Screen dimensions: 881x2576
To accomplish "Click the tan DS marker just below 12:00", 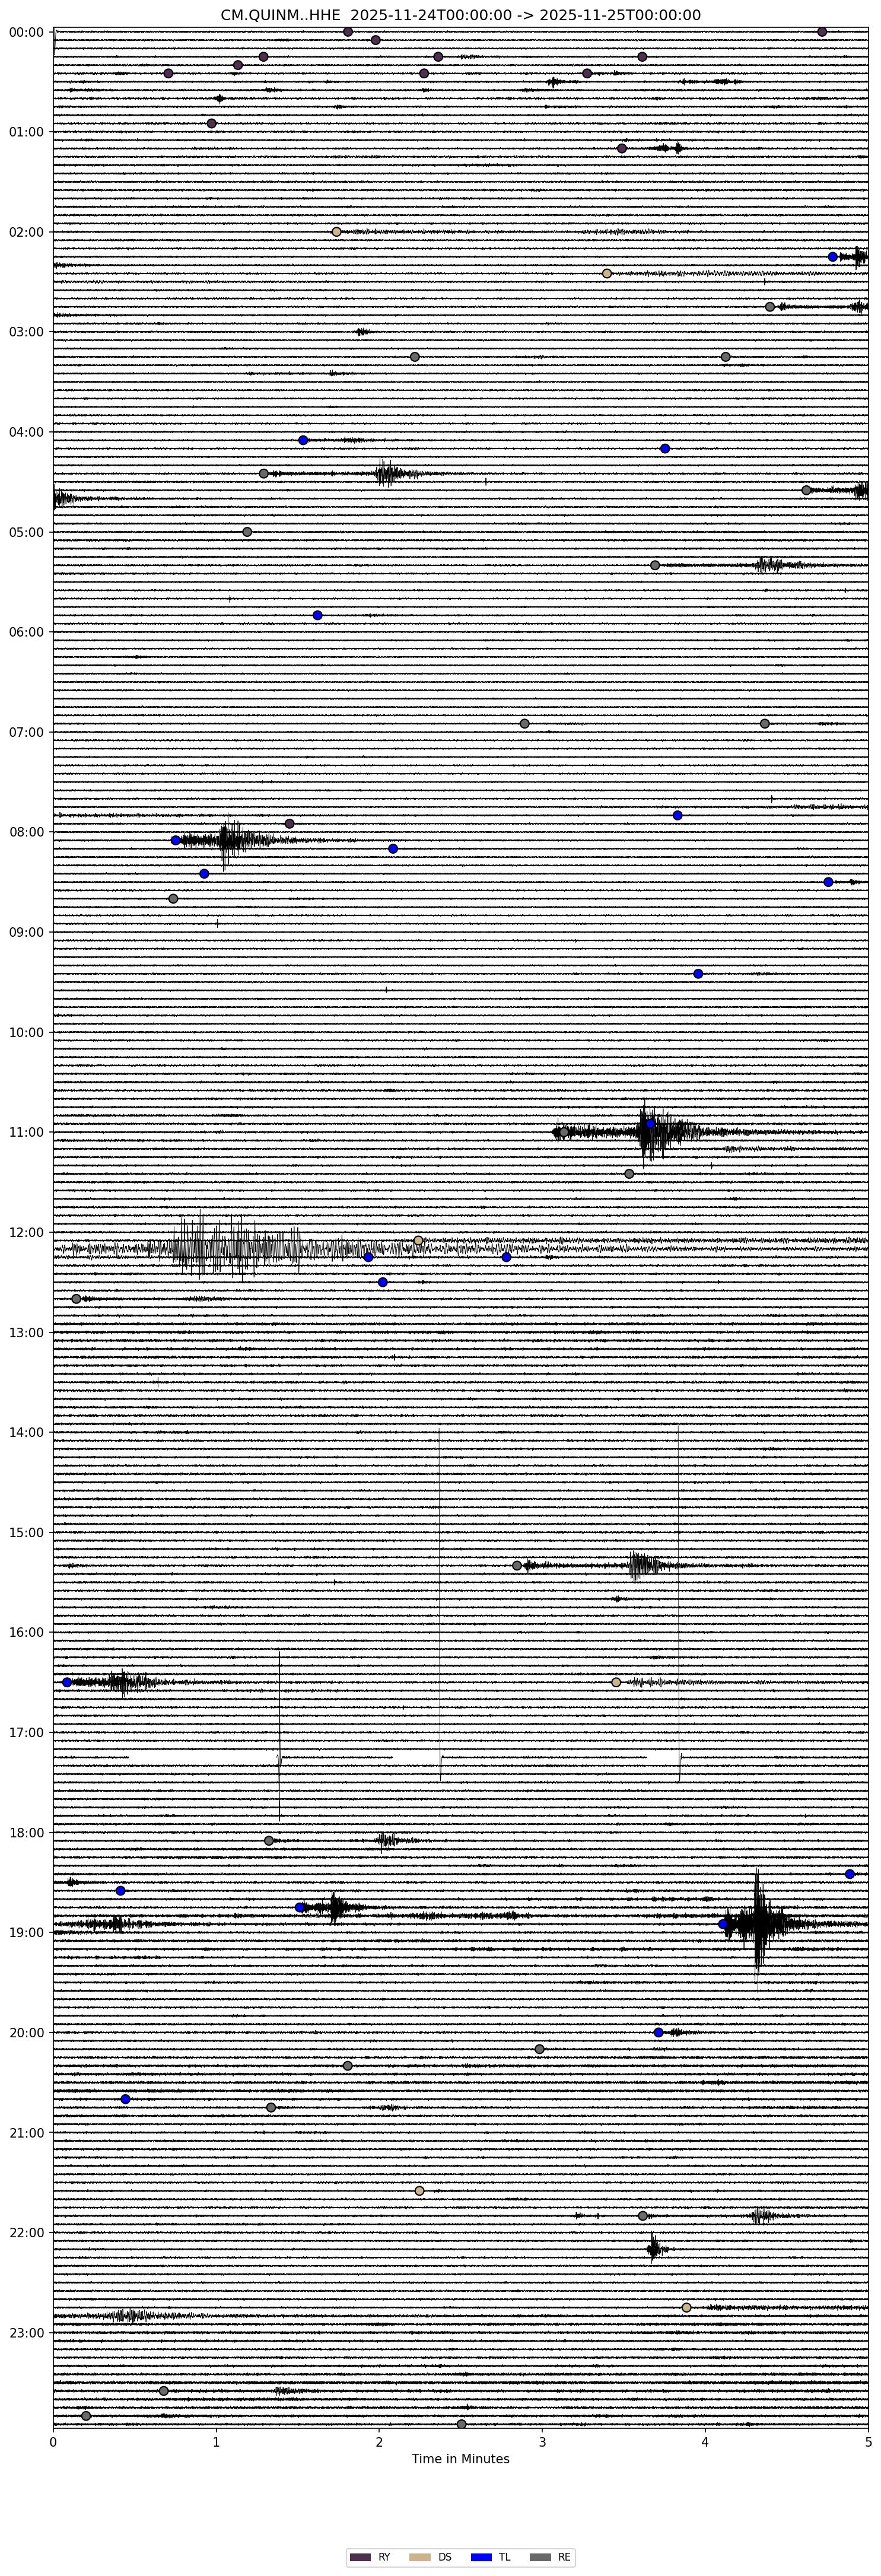I will pos(418,1241).
